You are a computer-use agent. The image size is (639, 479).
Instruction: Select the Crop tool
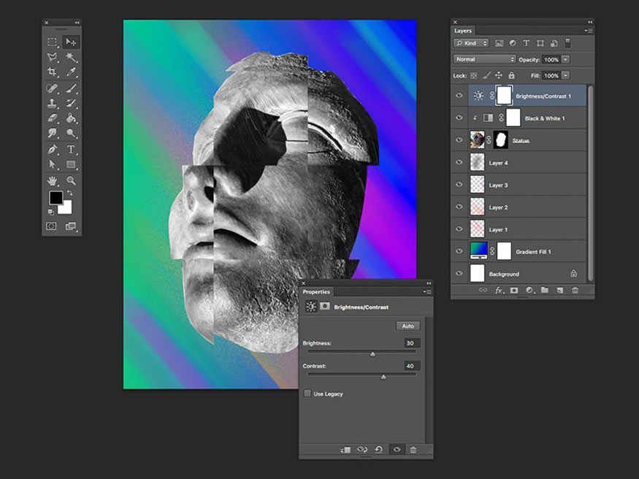(52, 72)
